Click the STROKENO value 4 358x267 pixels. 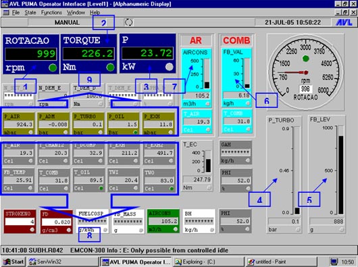point(20,222)
